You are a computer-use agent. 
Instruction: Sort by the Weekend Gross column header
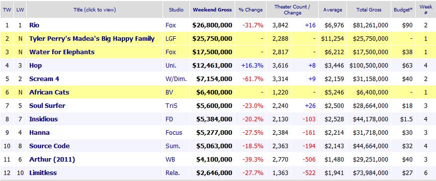pos(212,10)
